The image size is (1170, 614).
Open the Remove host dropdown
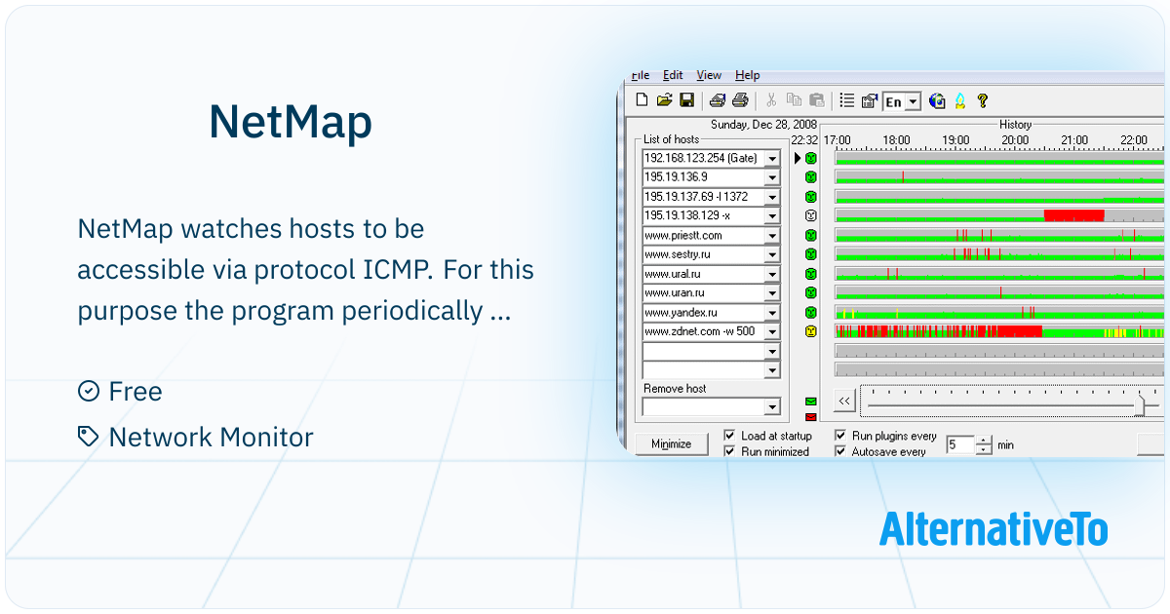click(x=772, y=406)
